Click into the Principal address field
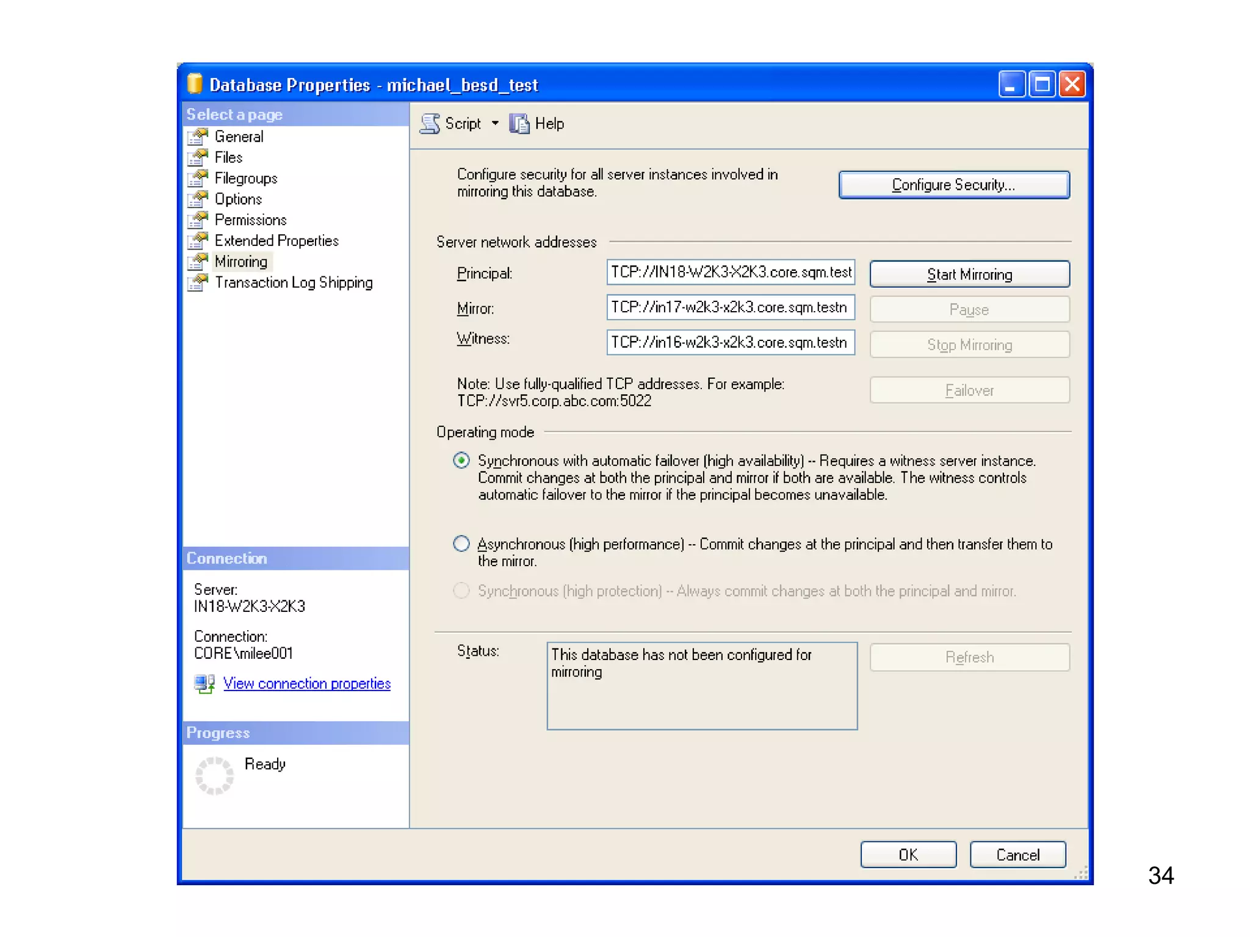 coord(730,273)
